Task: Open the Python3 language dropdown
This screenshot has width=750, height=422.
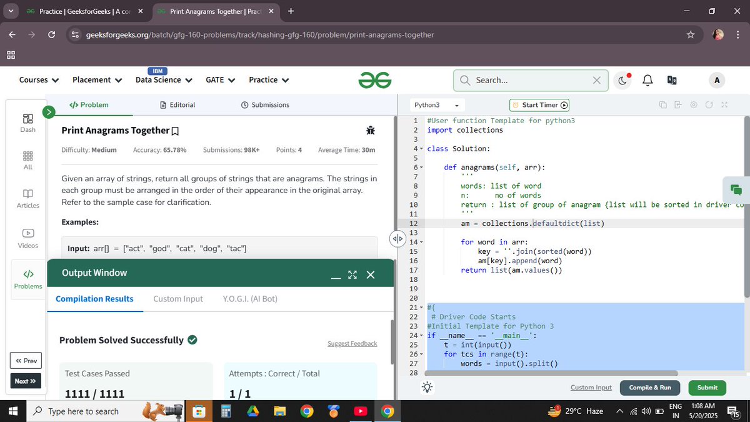Action: (x=436, y=105)
